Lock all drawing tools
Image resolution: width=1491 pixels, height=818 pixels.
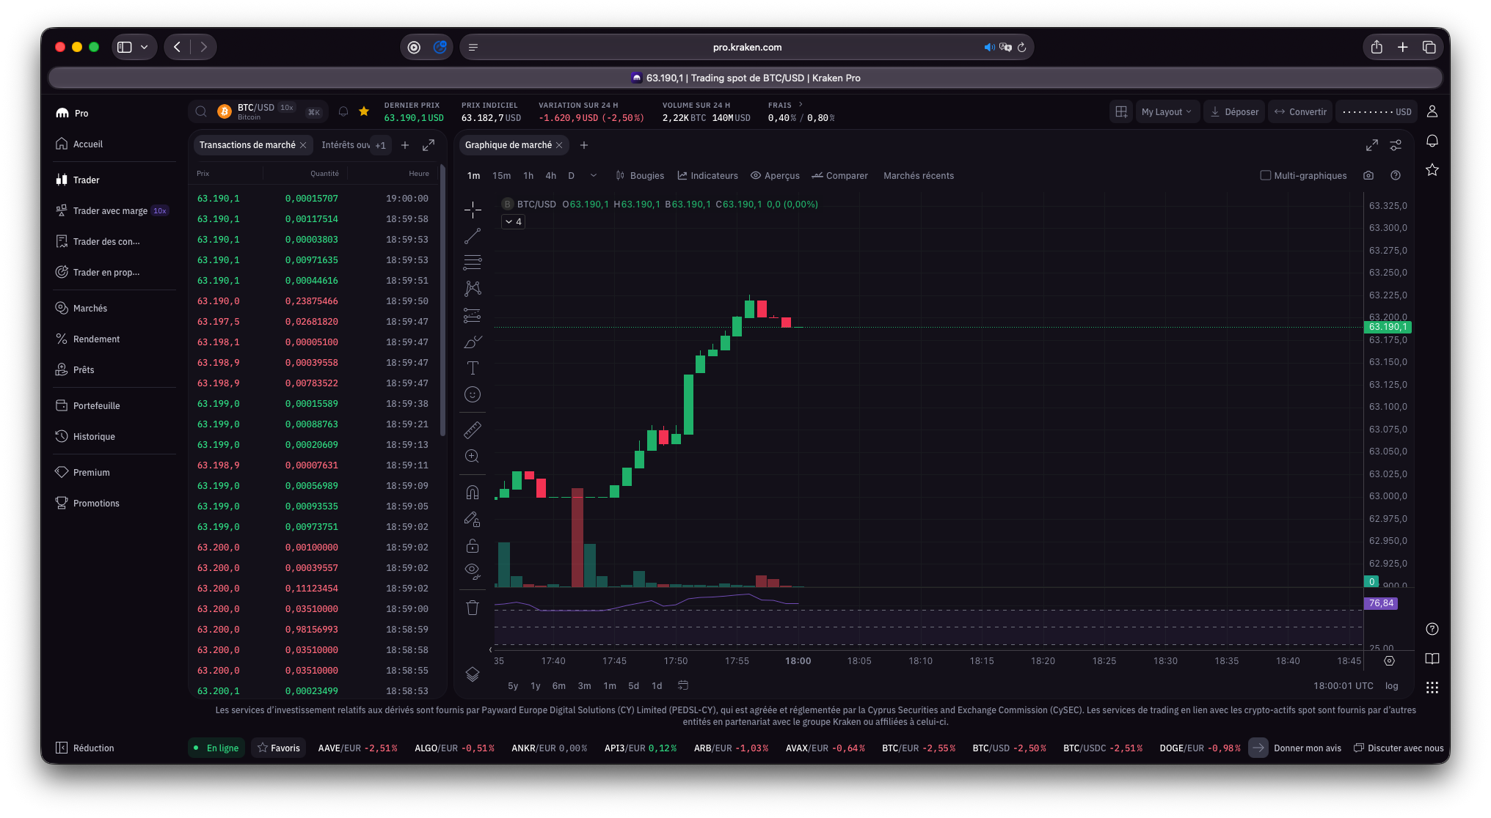(473, 545)
